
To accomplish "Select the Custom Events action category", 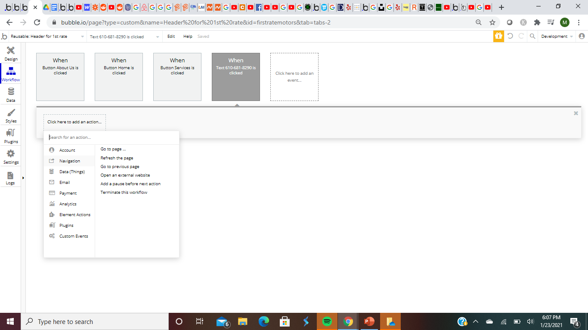I will (x=69, y=236).
